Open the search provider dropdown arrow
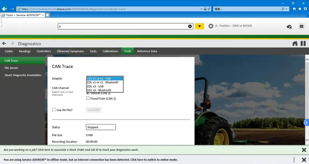Screen dimensions: 309x164 point(286,9)
